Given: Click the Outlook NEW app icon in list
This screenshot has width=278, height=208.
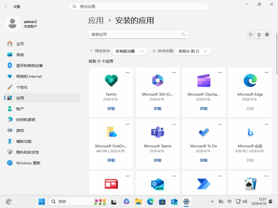Looking at the screenshot, I should [x=158, y=184].
